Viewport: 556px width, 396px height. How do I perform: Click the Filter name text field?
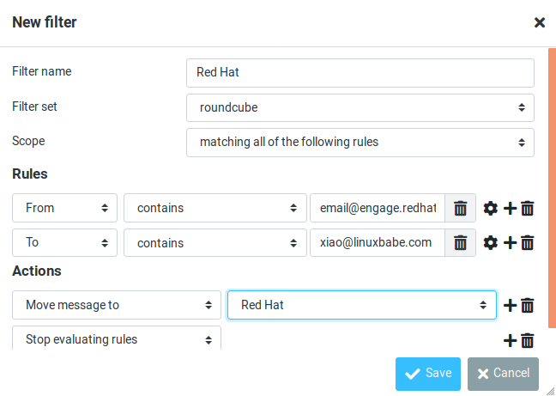[x=360, y=73]
